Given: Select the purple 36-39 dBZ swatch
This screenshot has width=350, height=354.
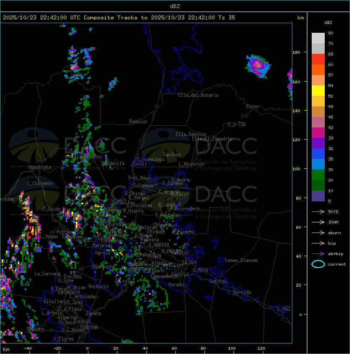Looking at the screenshot, I should (x=318, y=143).
